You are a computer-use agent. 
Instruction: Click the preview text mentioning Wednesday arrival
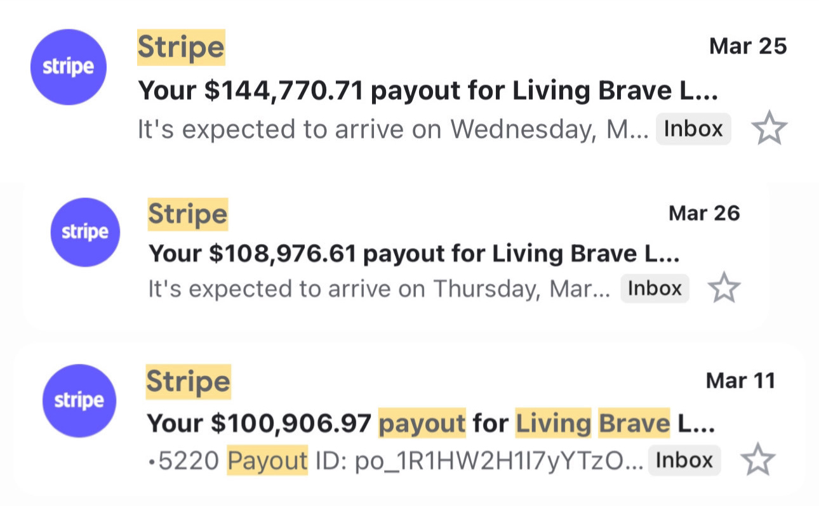coord(393,129)
